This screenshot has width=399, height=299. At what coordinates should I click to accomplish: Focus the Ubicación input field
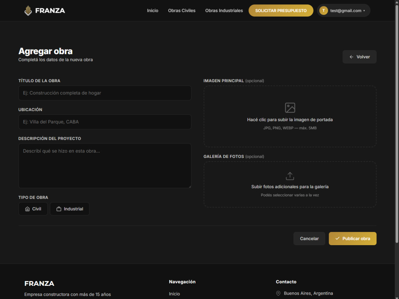[105, 122]
